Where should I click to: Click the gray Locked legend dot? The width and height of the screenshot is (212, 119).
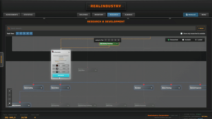tap(196, 40)
